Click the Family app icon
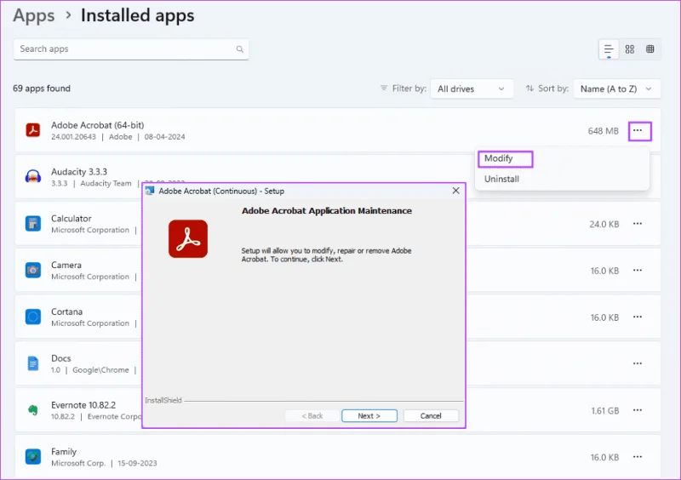The width and height of the screenshot is (681, 480). [x=33, y=457]
